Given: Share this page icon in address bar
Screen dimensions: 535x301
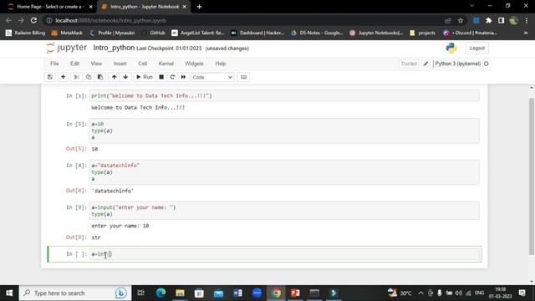Looking at the screenshot, I should (x=448, y=20).
